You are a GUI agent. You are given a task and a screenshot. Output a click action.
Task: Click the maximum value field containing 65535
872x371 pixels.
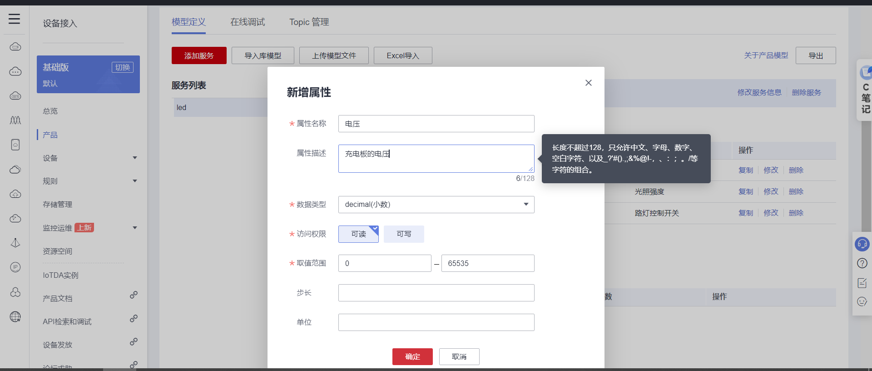[488, 263]
